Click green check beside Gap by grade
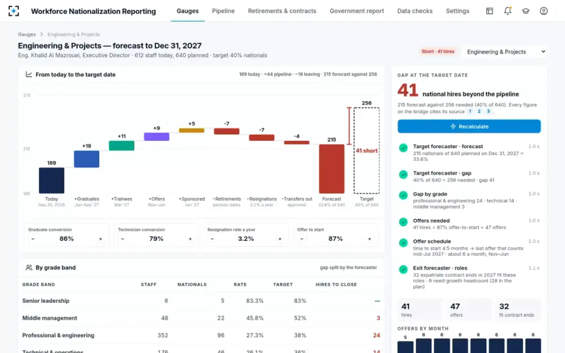The width and height of the screenshot is (565, 353). coord(404,195)
